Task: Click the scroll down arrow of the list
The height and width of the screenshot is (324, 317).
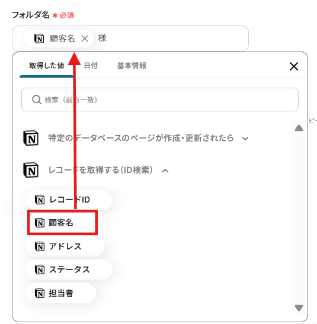Action: pos(299,308)
